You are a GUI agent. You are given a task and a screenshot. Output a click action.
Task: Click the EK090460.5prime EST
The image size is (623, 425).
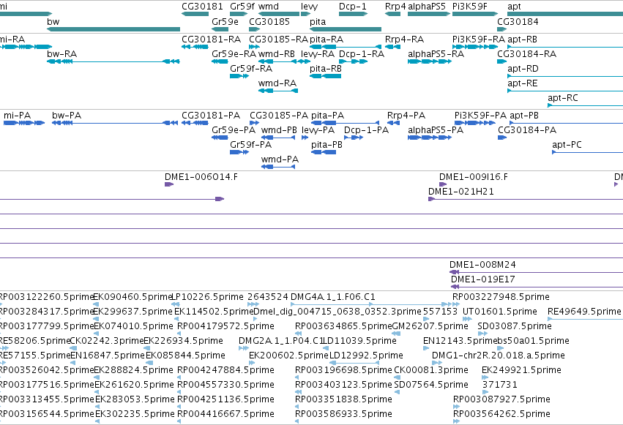pos(96,304)
